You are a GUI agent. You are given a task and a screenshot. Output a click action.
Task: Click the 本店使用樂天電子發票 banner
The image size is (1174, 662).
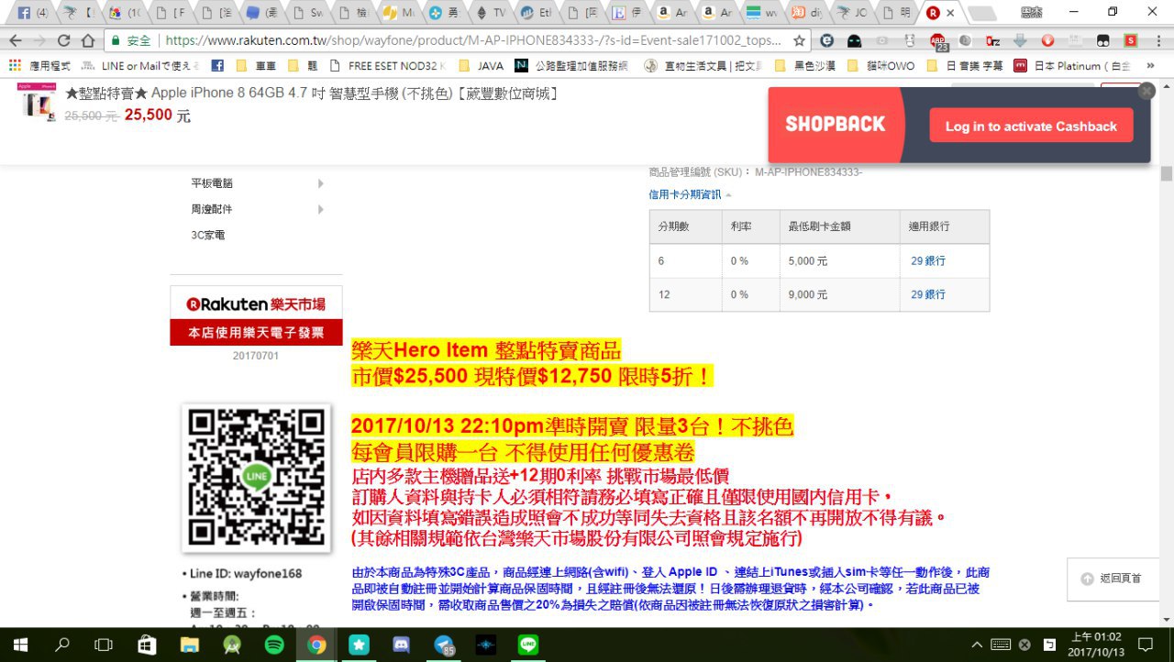256,333
